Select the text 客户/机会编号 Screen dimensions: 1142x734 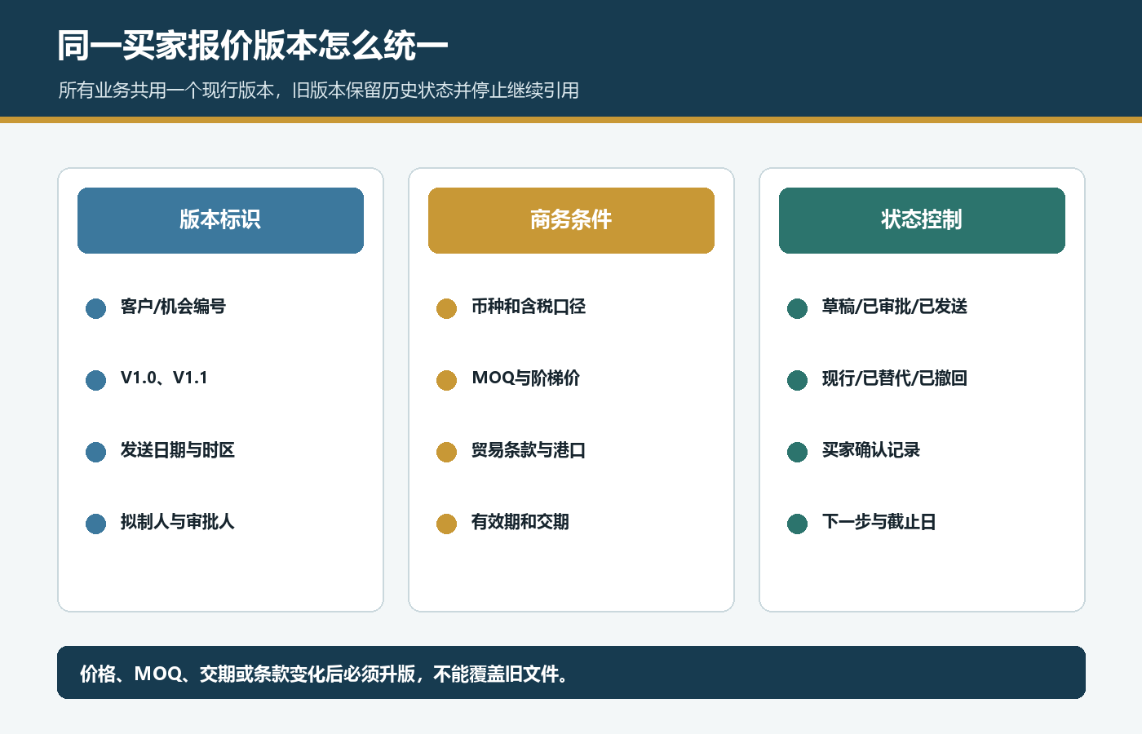173,307
